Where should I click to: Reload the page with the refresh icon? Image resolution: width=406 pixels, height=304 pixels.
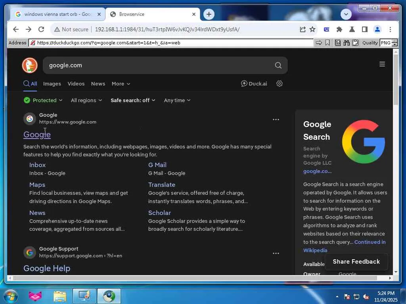pyautogui.click(x=41, y=29)
